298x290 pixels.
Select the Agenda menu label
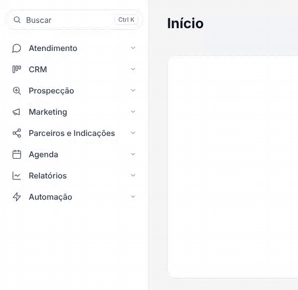point(44,155)
